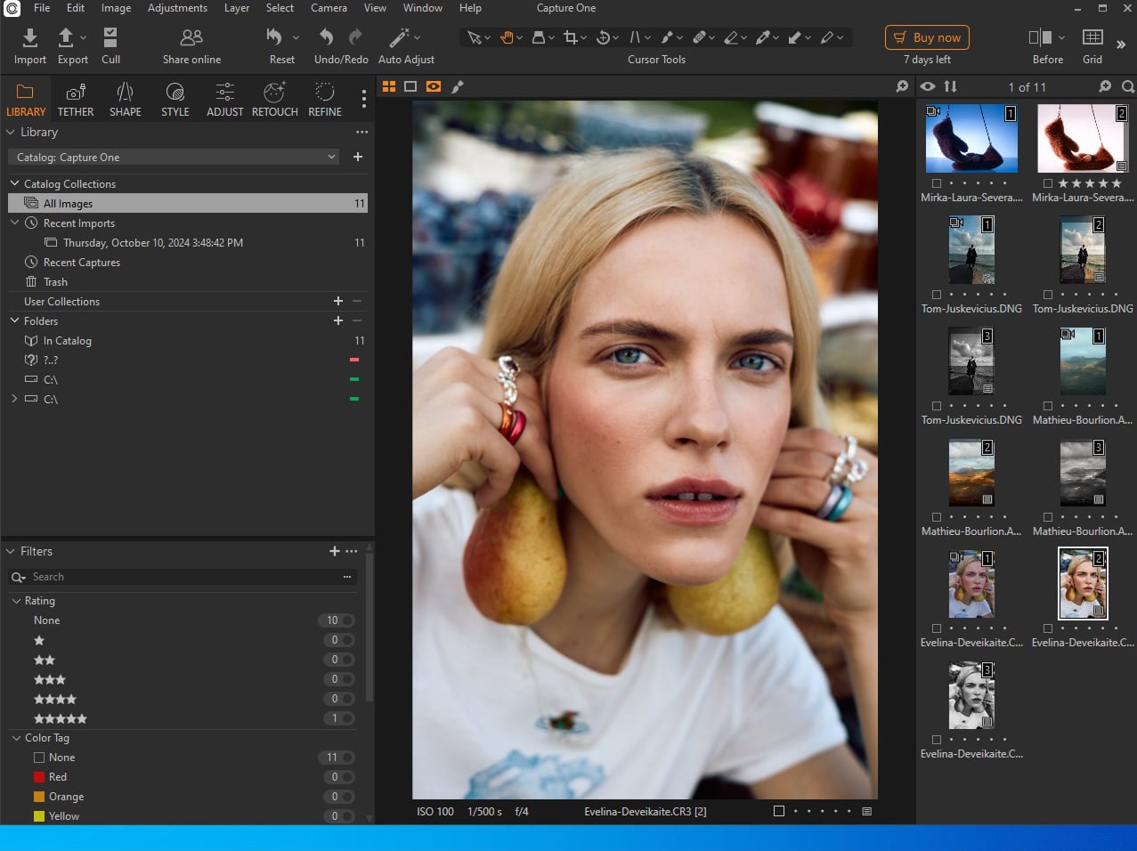The image size is (1137, 851).
Task: Toggle color tag checkbox below viewer image
Action: click(779, 811)
